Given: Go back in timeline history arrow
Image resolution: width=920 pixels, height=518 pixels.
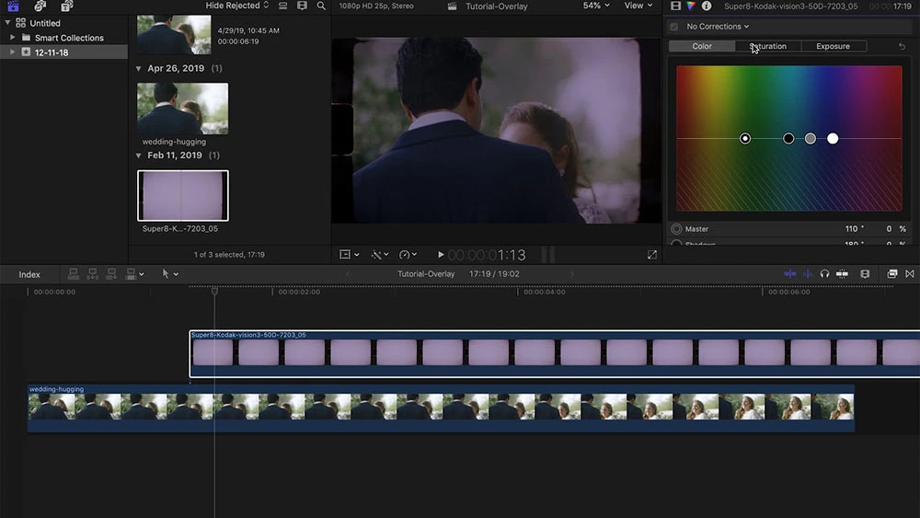Looking at the screenshot, I should pos(348,274).
